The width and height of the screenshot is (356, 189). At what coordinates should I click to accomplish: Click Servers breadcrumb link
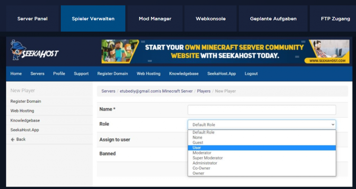pyautogui.click(x=108, y=91)
